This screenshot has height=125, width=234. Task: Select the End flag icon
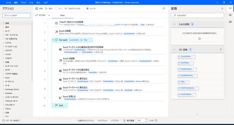[56, 105]
